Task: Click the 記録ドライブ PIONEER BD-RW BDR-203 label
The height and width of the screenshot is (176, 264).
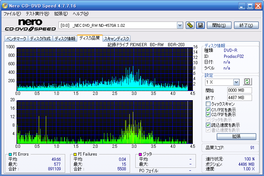Action: (146, 45)
